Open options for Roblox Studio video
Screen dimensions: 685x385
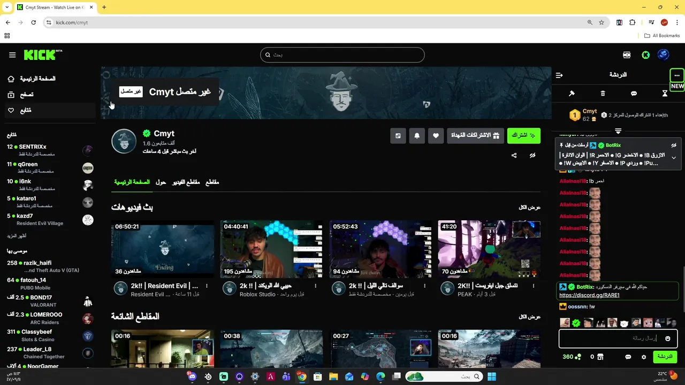click(x=316, y=286)
